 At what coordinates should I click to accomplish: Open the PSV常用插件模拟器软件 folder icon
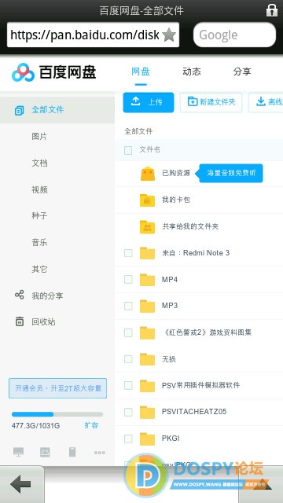pos(148,386)
